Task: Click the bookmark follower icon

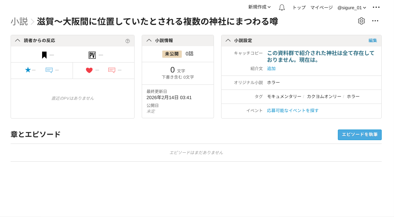Action: [44, 55]
